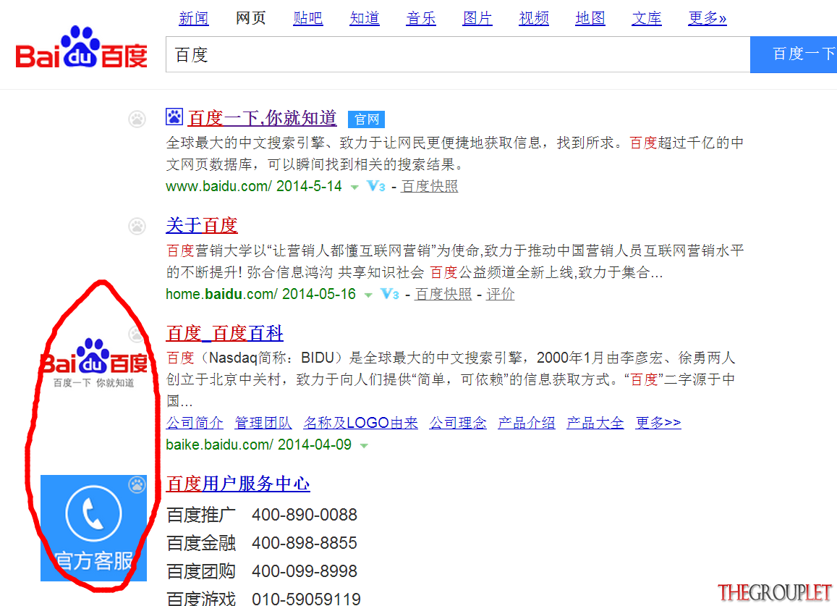Screen dimensions: 837x606
Task: Click the 官网 badge next to the first result
Action: [x=366, y=119]
